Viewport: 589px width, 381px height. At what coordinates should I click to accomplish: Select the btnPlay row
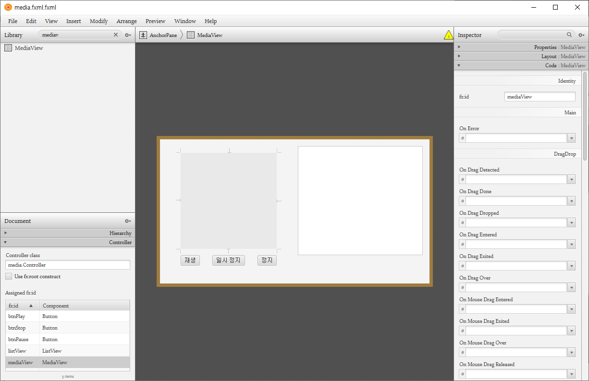(67, 316)
